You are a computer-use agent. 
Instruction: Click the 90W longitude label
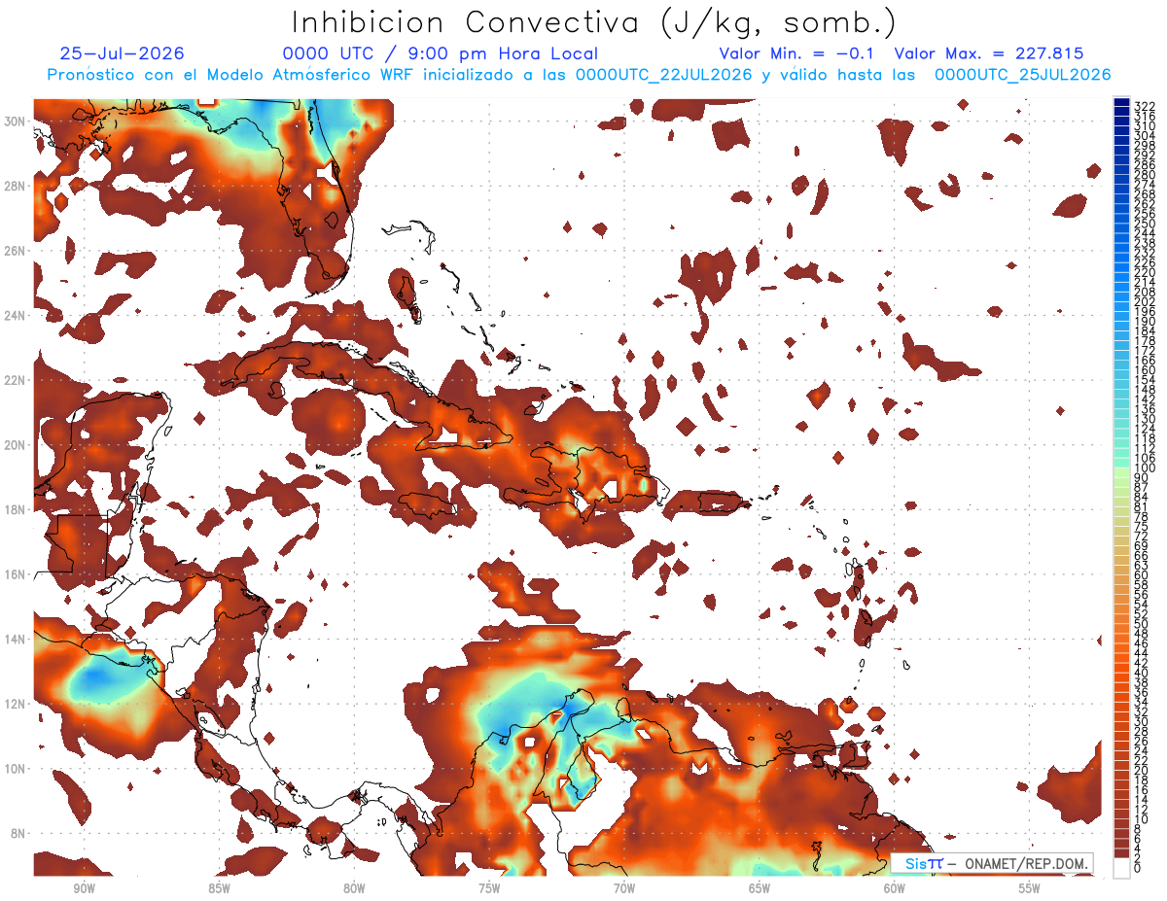click(x=85, y=887)
